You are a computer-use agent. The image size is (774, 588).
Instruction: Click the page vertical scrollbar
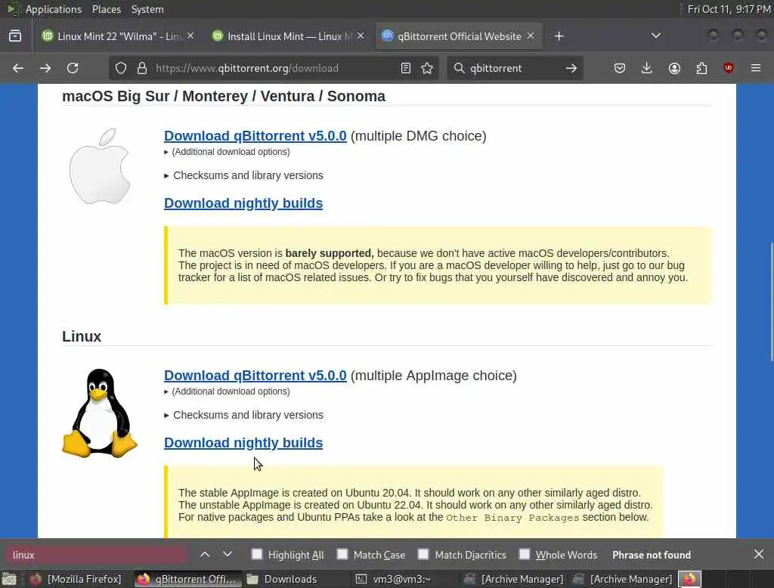770,301
